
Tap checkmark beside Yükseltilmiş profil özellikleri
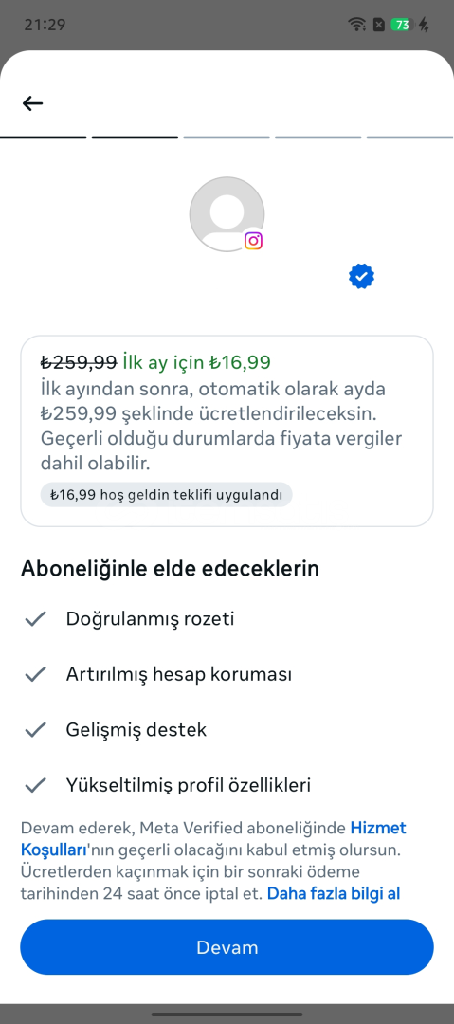point(35,784)
